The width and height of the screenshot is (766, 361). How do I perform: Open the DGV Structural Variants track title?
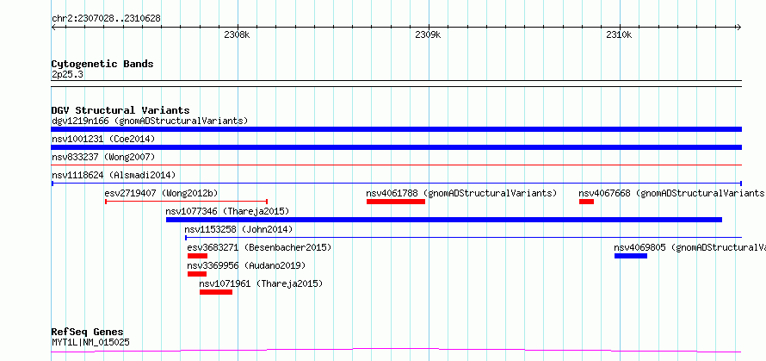click(120, 110)
